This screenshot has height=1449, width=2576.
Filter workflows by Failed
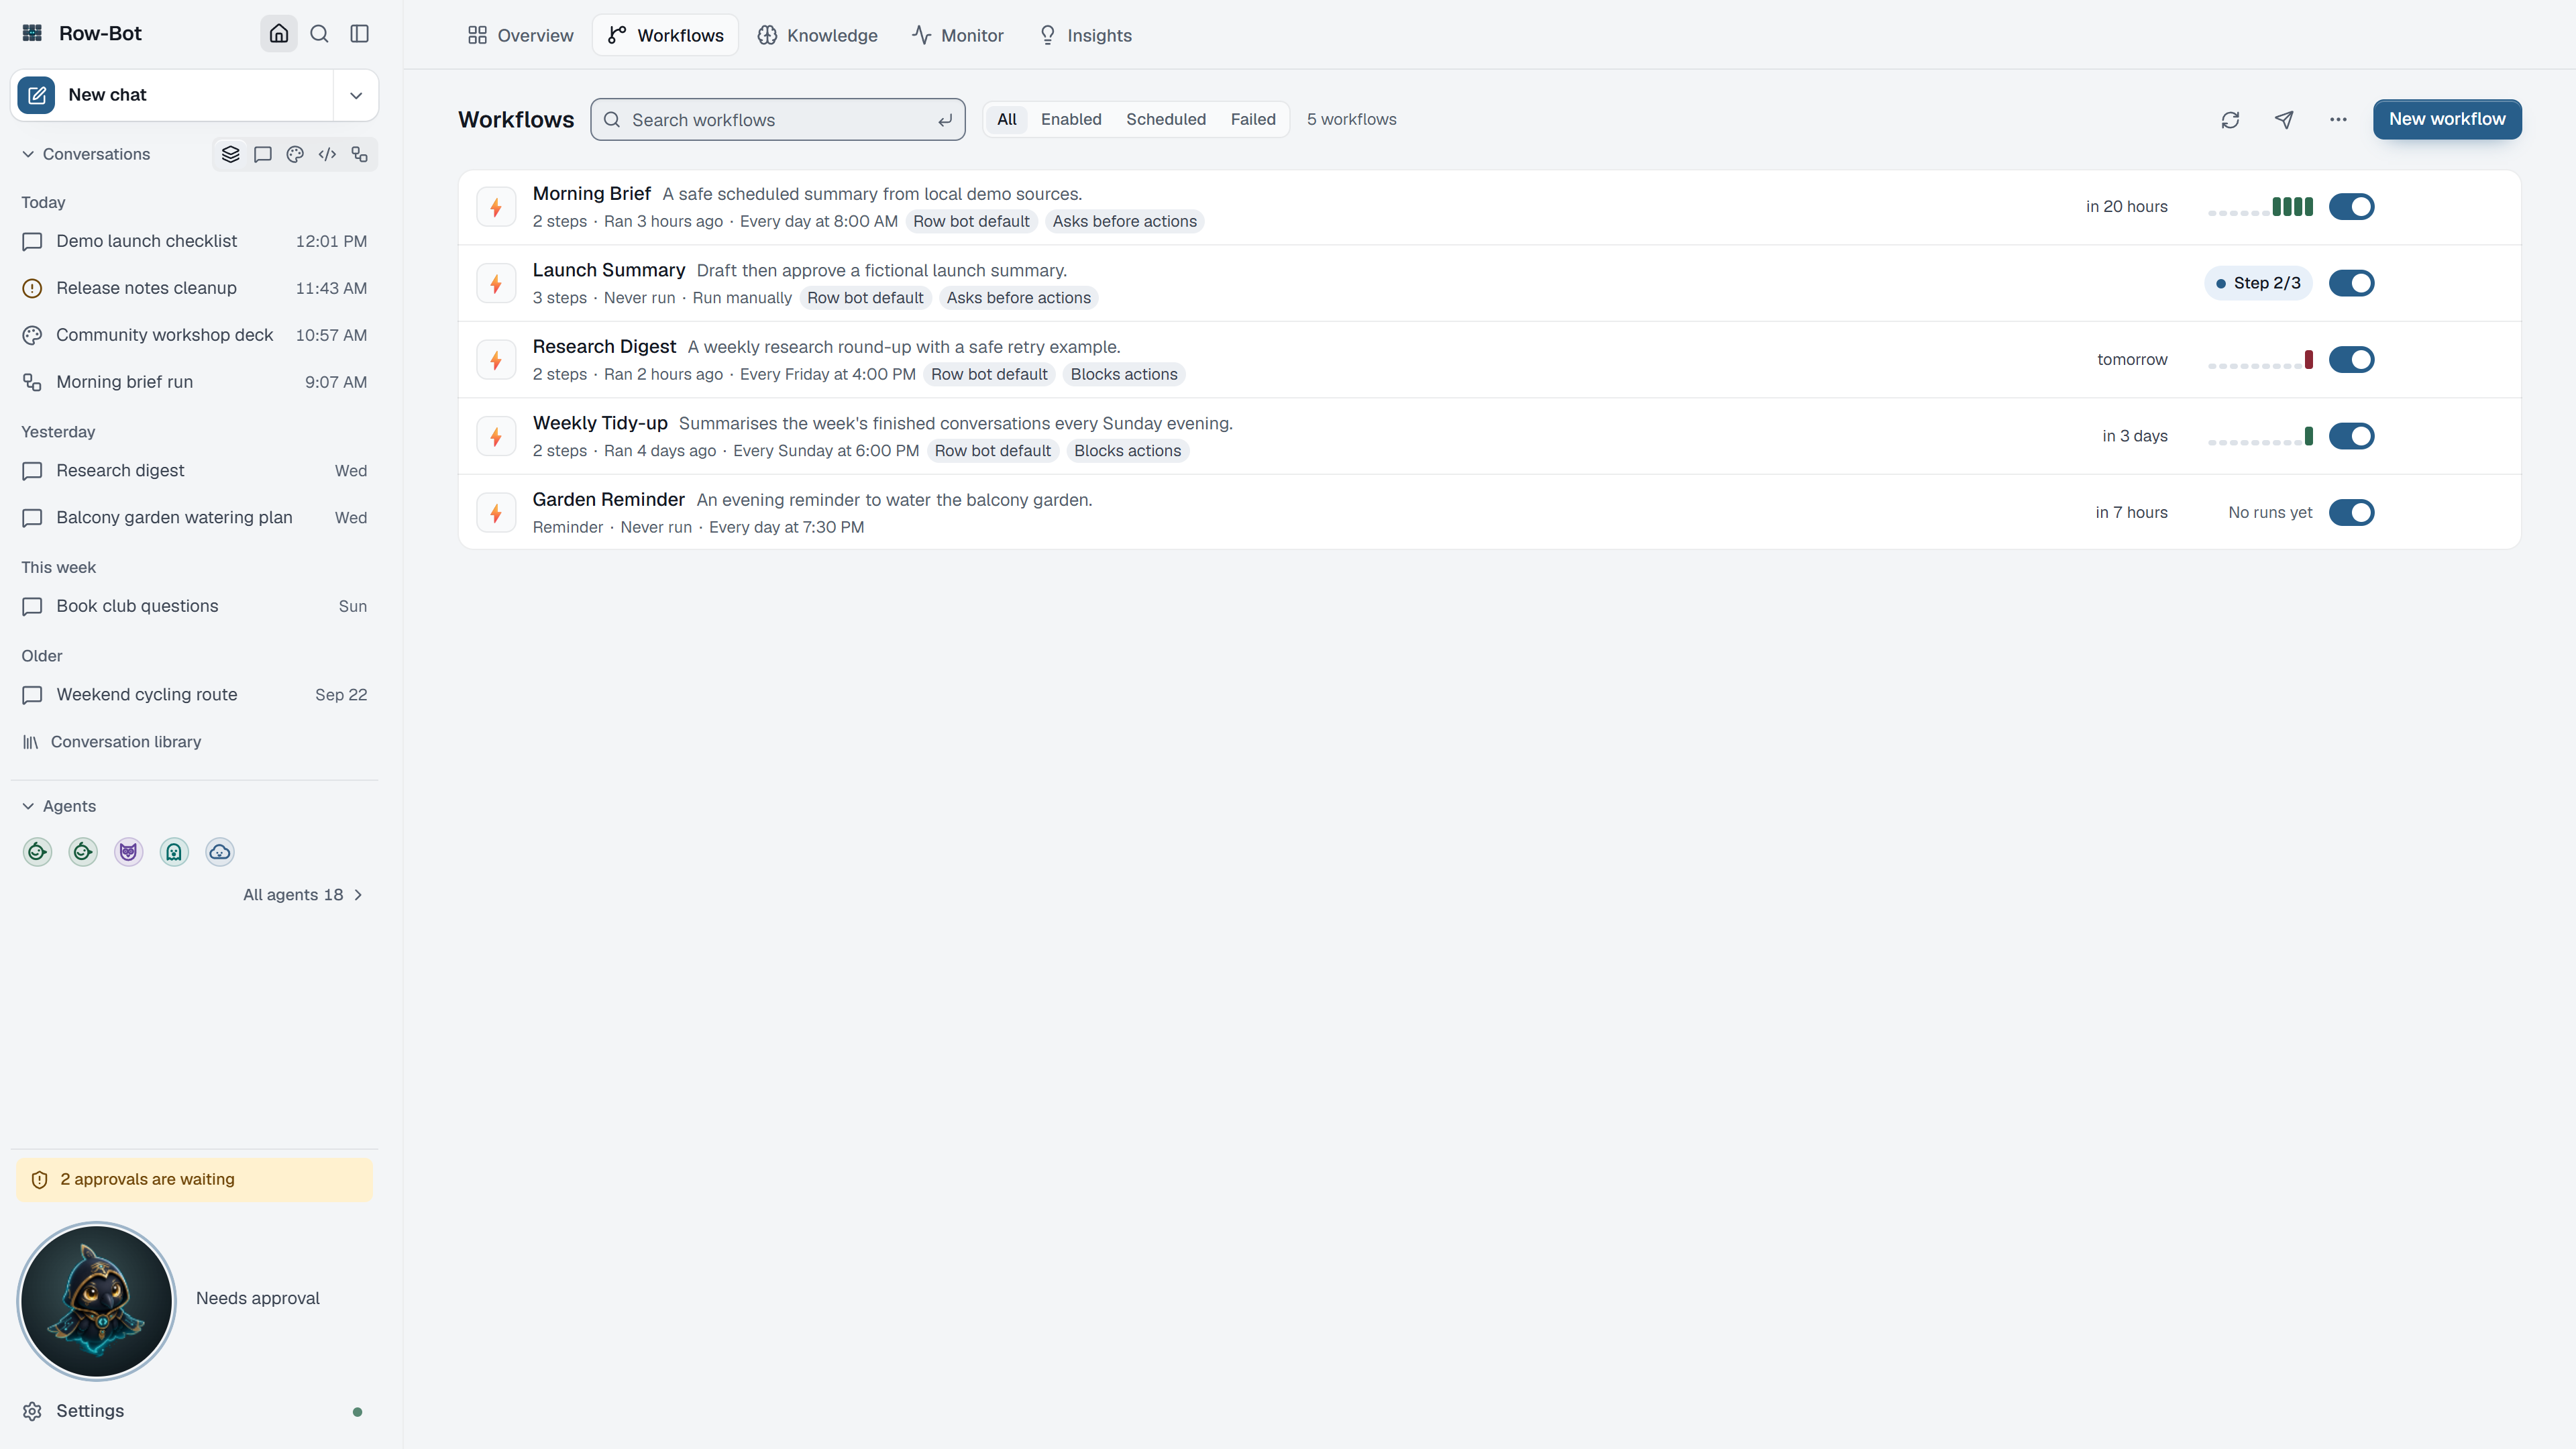click(1253, 119)
